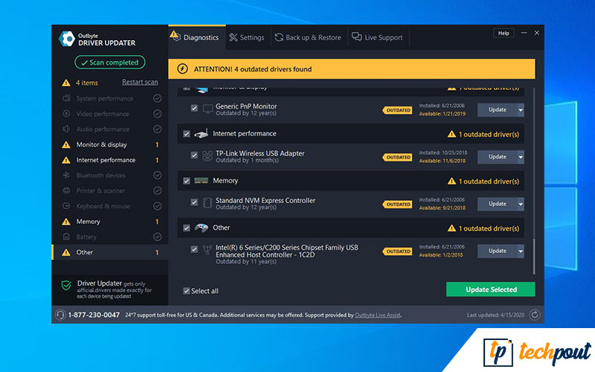
Task: Open Update dropdown arrow for Intel chipset controller
Action: point(521,251)
